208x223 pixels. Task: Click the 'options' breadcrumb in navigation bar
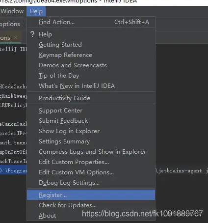(10, 24)
